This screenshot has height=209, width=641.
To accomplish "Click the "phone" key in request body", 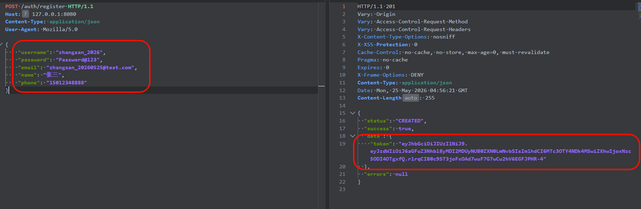I will 29,83.
